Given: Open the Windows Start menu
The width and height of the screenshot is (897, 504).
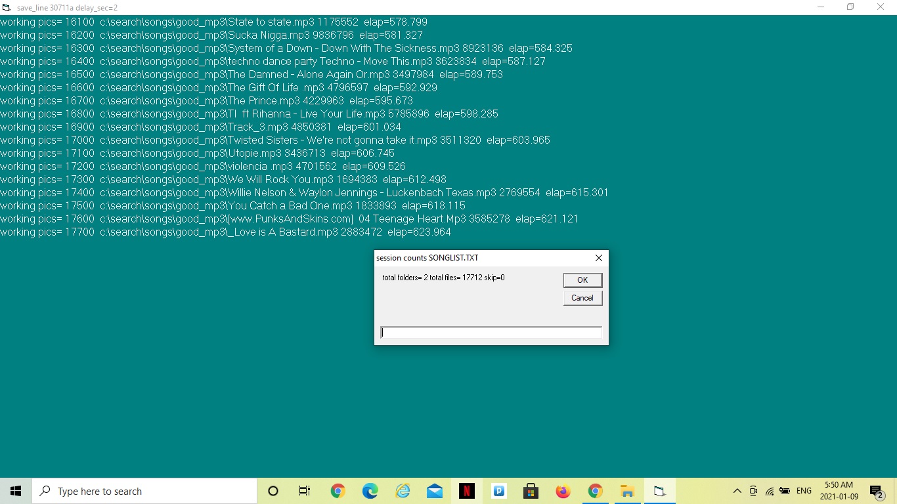Looking at the screenshot, I should (x=16, y=491).
